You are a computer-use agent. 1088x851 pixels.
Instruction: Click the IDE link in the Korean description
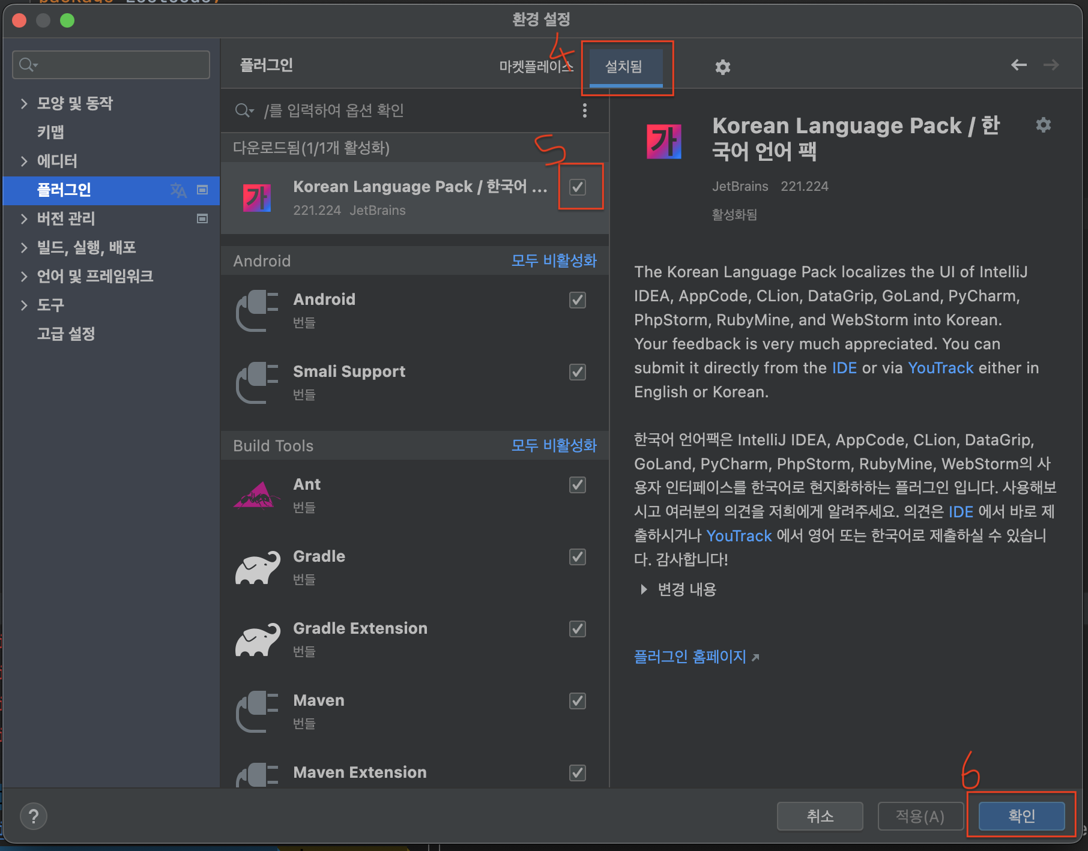(961, 512)
